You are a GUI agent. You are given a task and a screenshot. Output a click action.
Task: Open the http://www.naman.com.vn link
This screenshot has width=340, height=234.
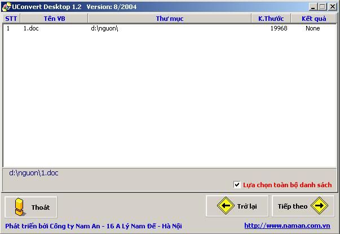(287, 226)
